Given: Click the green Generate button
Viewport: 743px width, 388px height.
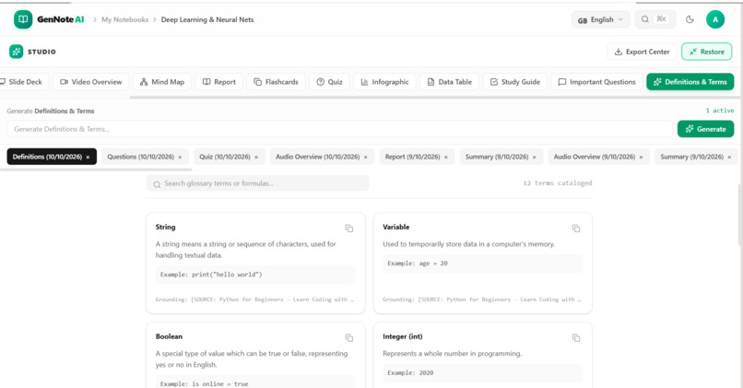Looking at the screenshot, I should tap(705, 129).
